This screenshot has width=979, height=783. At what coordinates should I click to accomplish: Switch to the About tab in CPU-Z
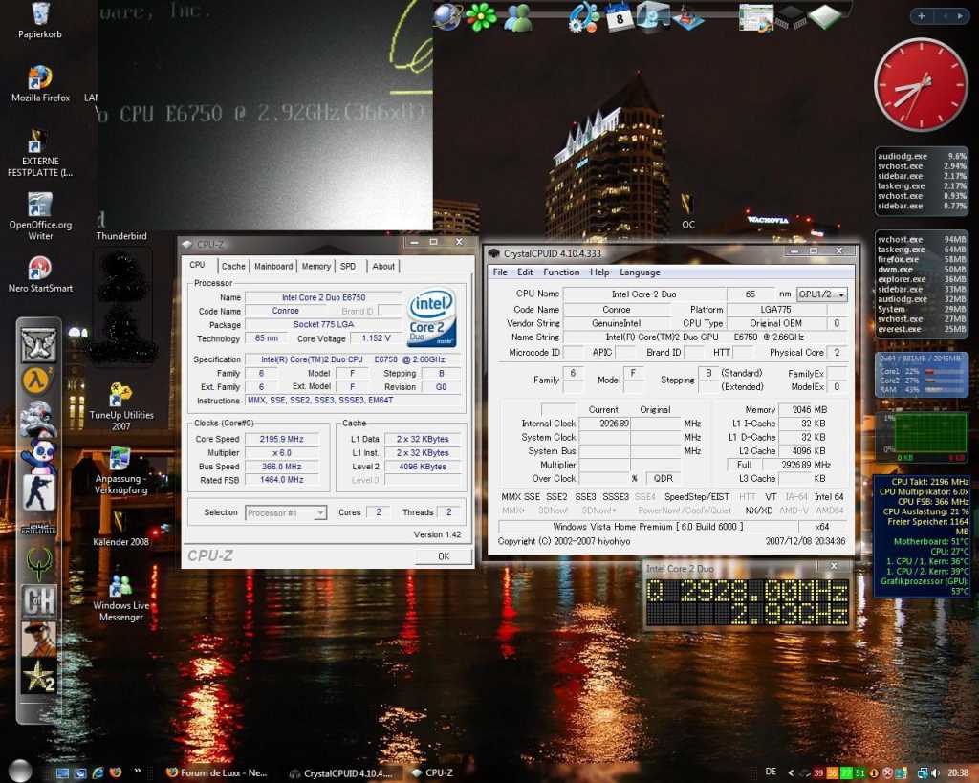tap(383, 266)
